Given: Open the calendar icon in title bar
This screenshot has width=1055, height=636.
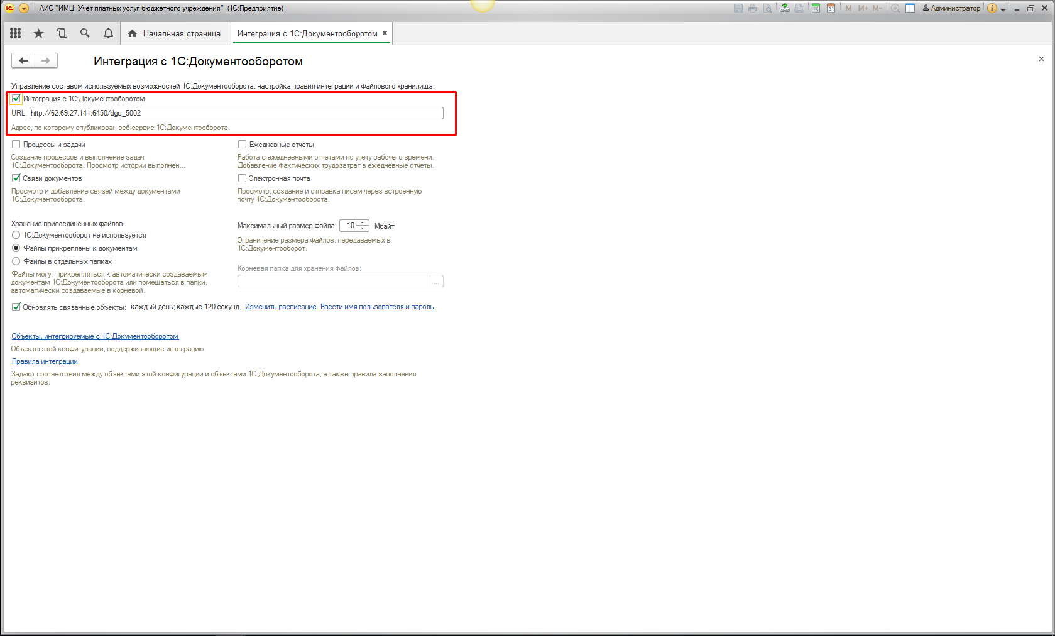Looking at the screenshot, I should point(831,8).
